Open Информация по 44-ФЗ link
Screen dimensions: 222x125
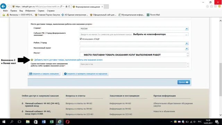[x=120, y=103]
